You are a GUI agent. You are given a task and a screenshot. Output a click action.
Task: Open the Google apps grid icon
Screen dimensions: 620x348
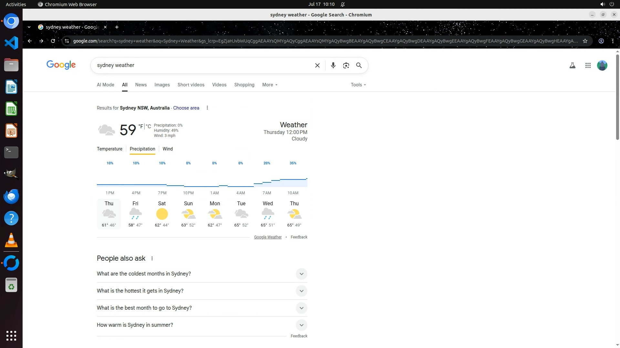588,65
